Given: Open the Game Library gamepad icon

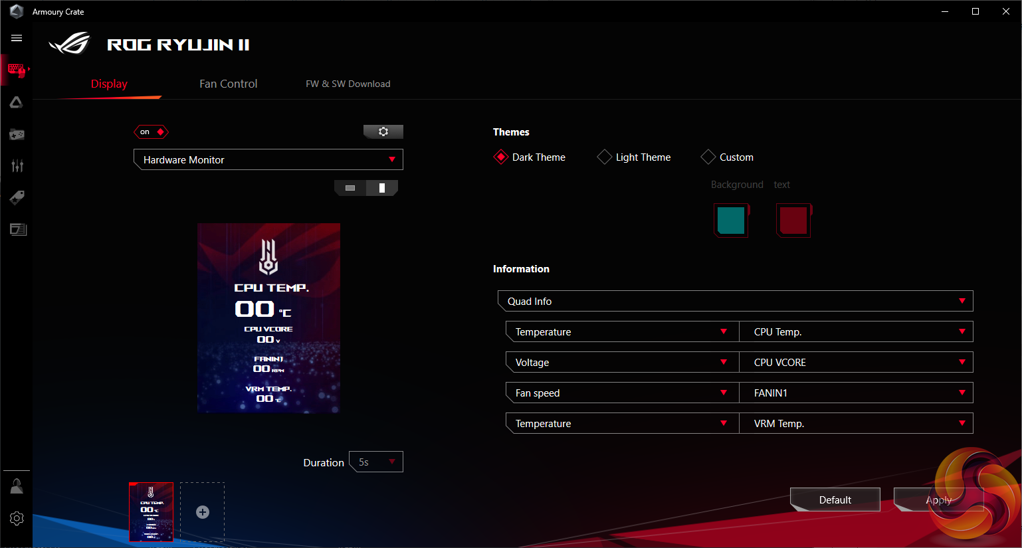Looking at the screenshot, I should 17,134.
